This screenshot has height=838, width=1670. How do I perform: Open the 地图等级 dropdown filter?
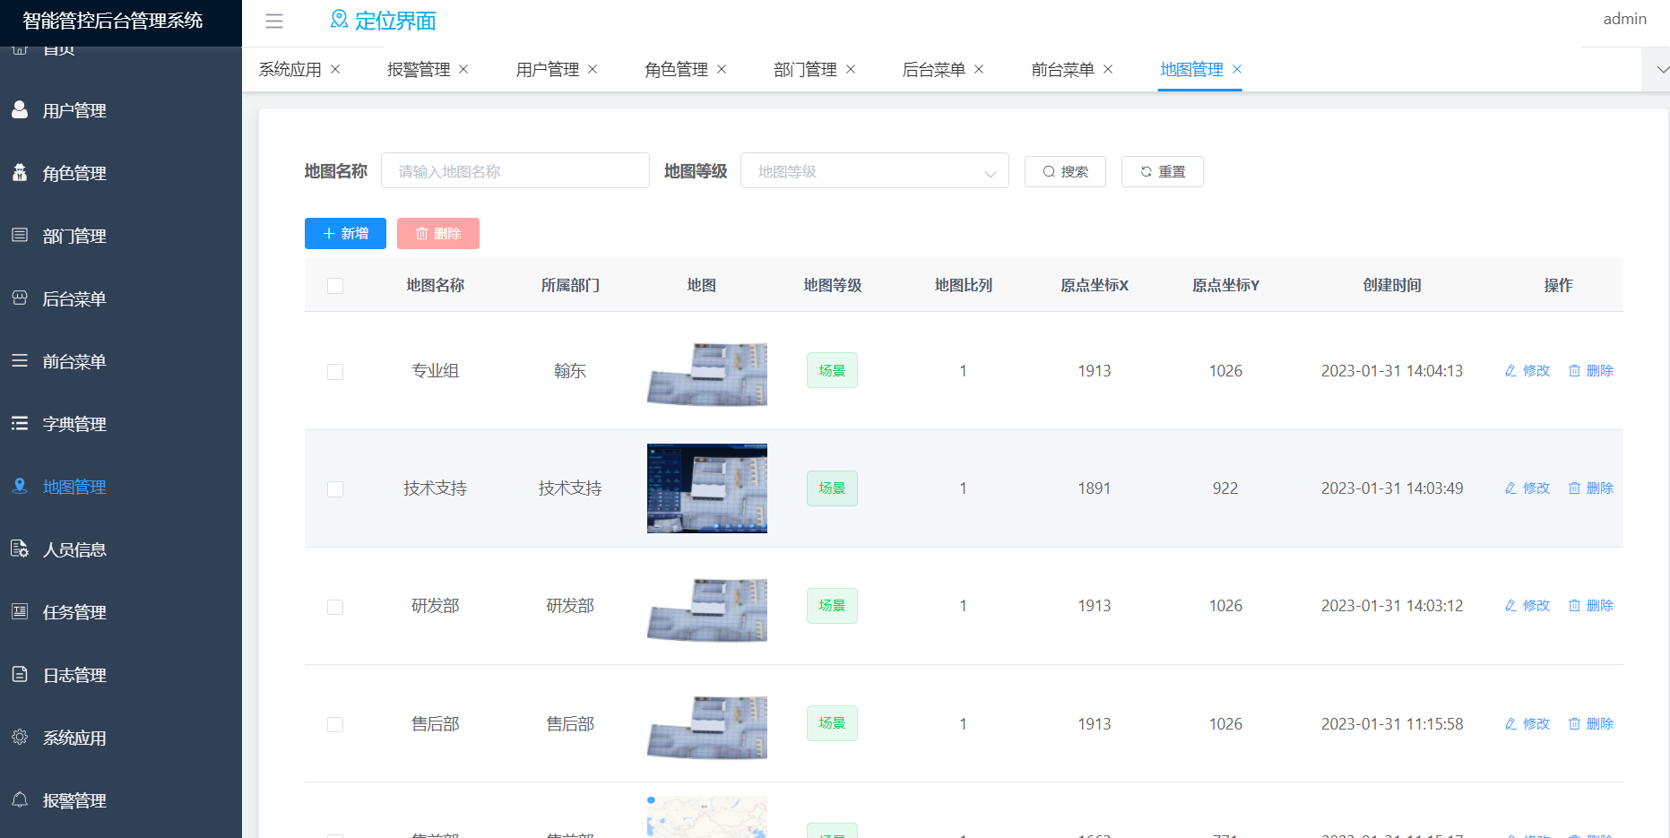[874, 171]
